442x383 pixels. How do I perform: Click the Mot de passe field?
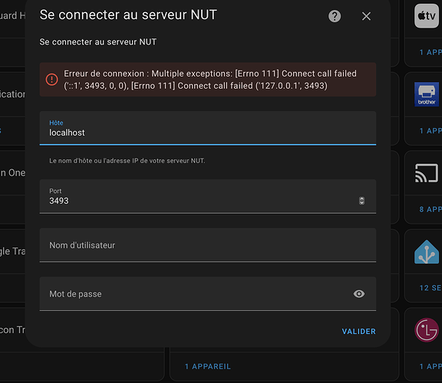(208, 294)
